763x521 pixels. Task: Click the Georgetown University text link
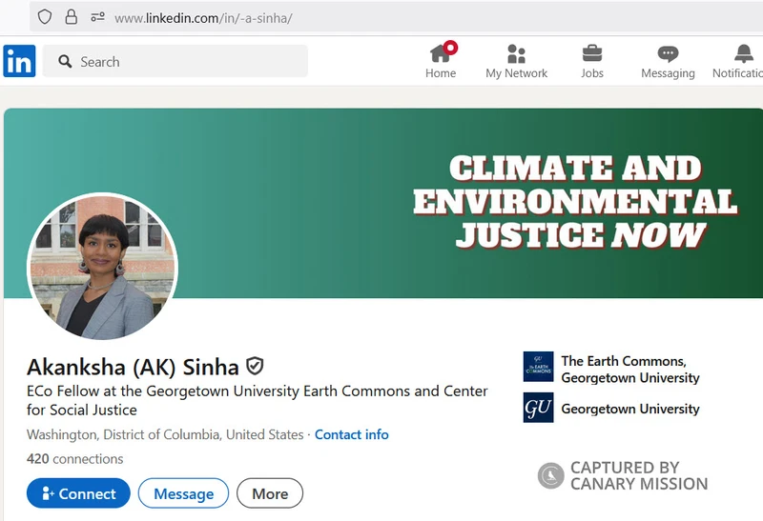[x=630, y=409]
